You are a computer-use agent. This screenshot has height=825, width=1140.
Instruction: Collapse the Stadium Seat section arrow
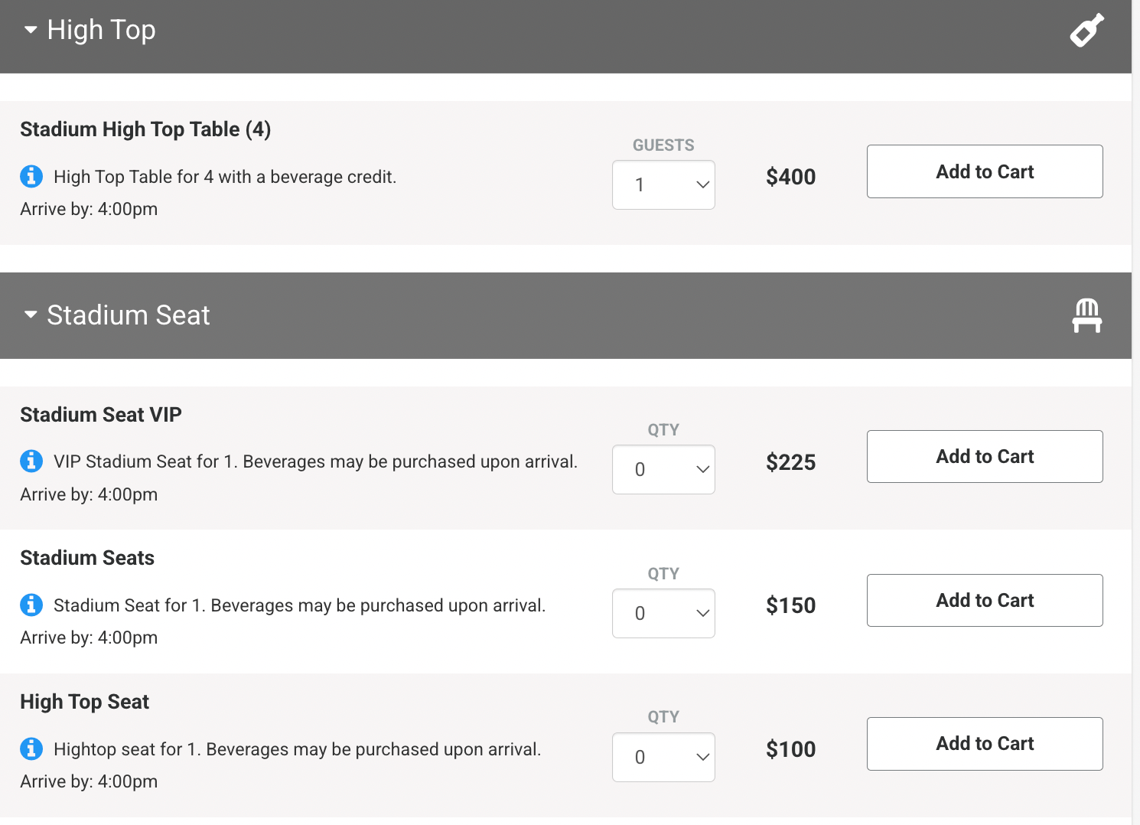(31, 315)
